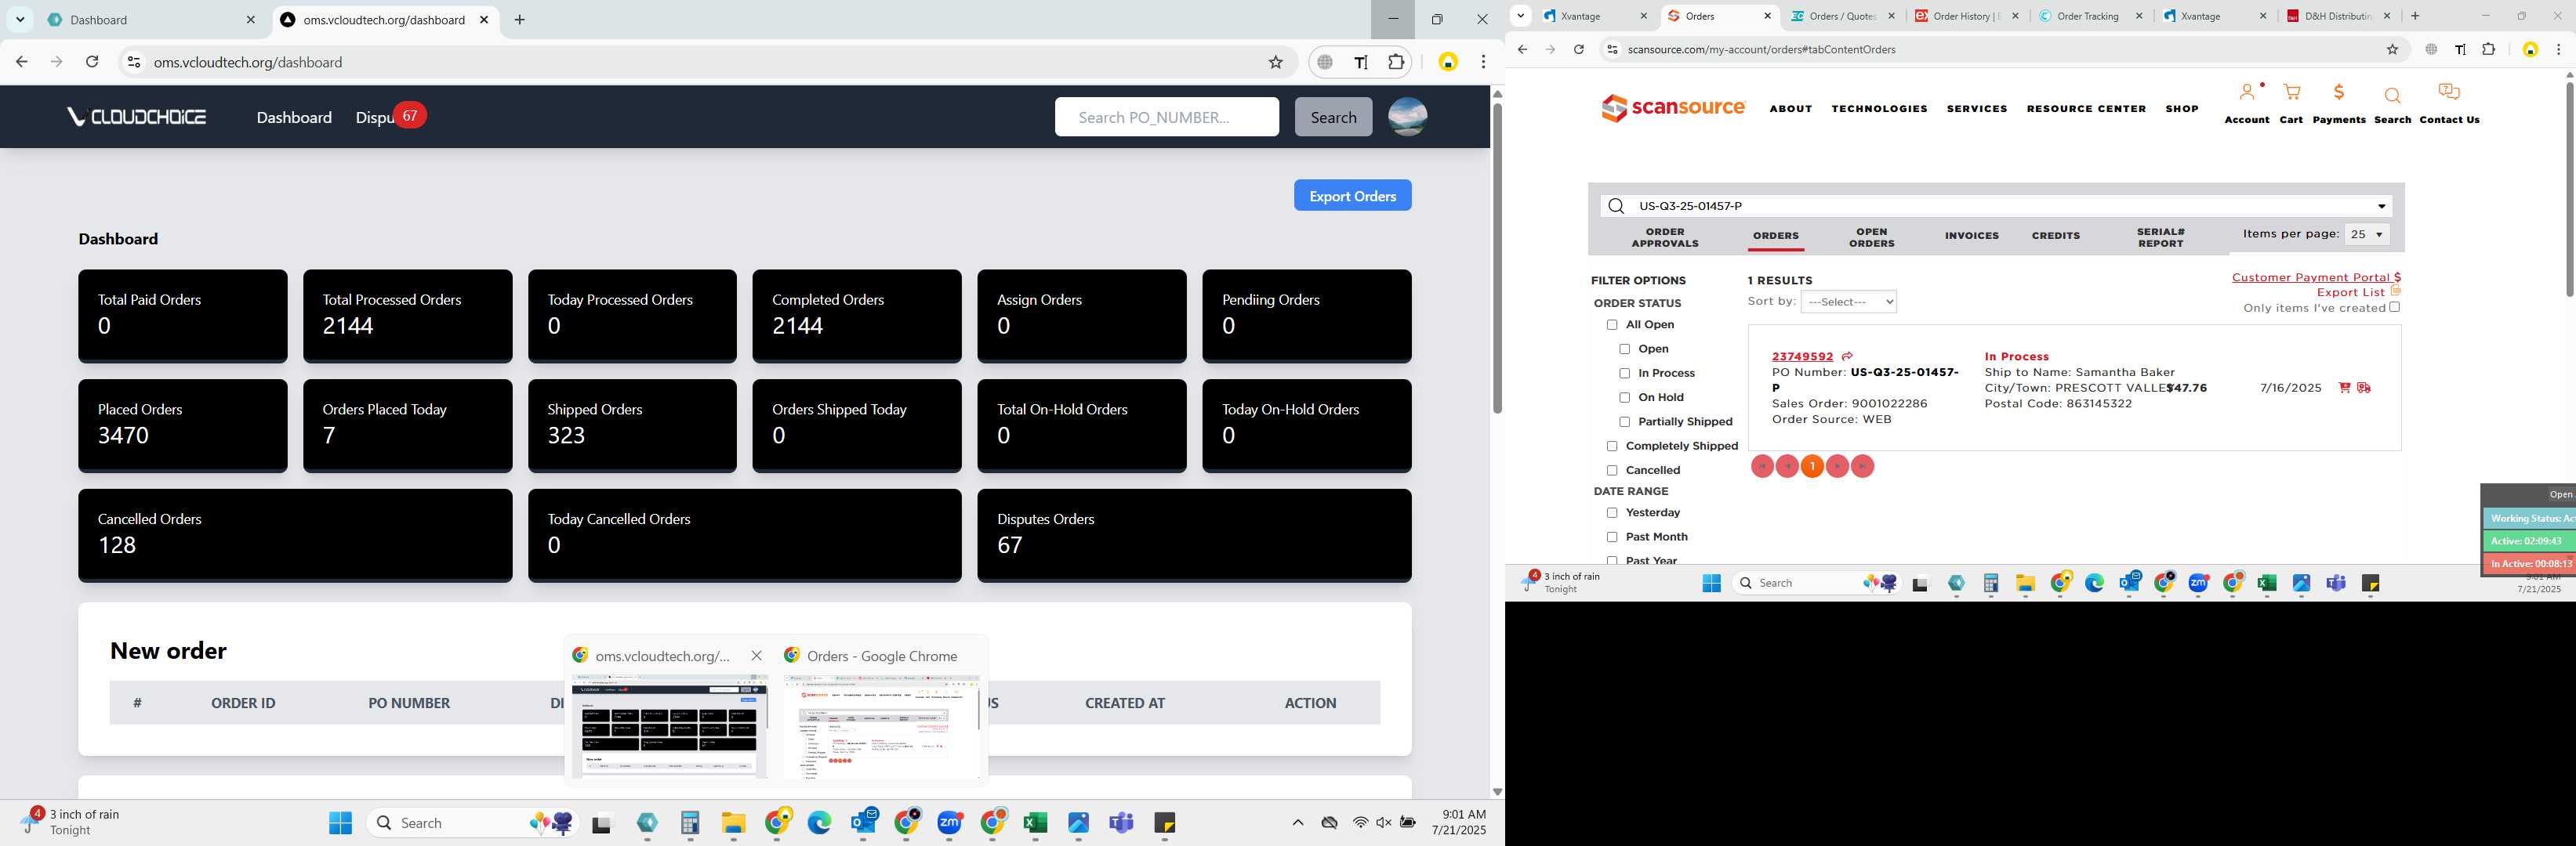
Task: Click the CloudChoice logo
Action: pyautogui.click(x=137, y=117)
